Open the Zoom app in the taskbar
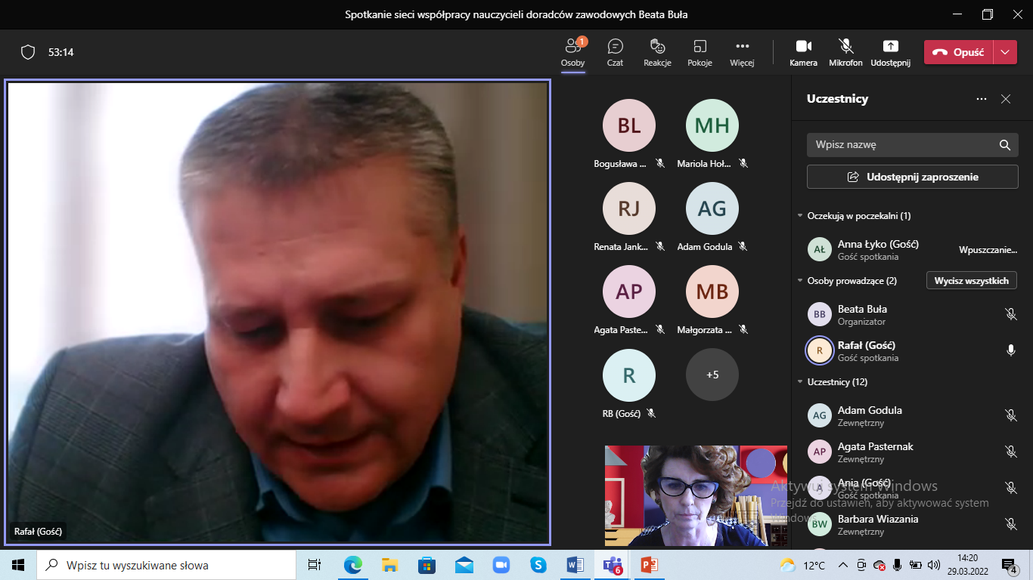The width and height of the screenshot is (1033, 580). pos(501,565)
